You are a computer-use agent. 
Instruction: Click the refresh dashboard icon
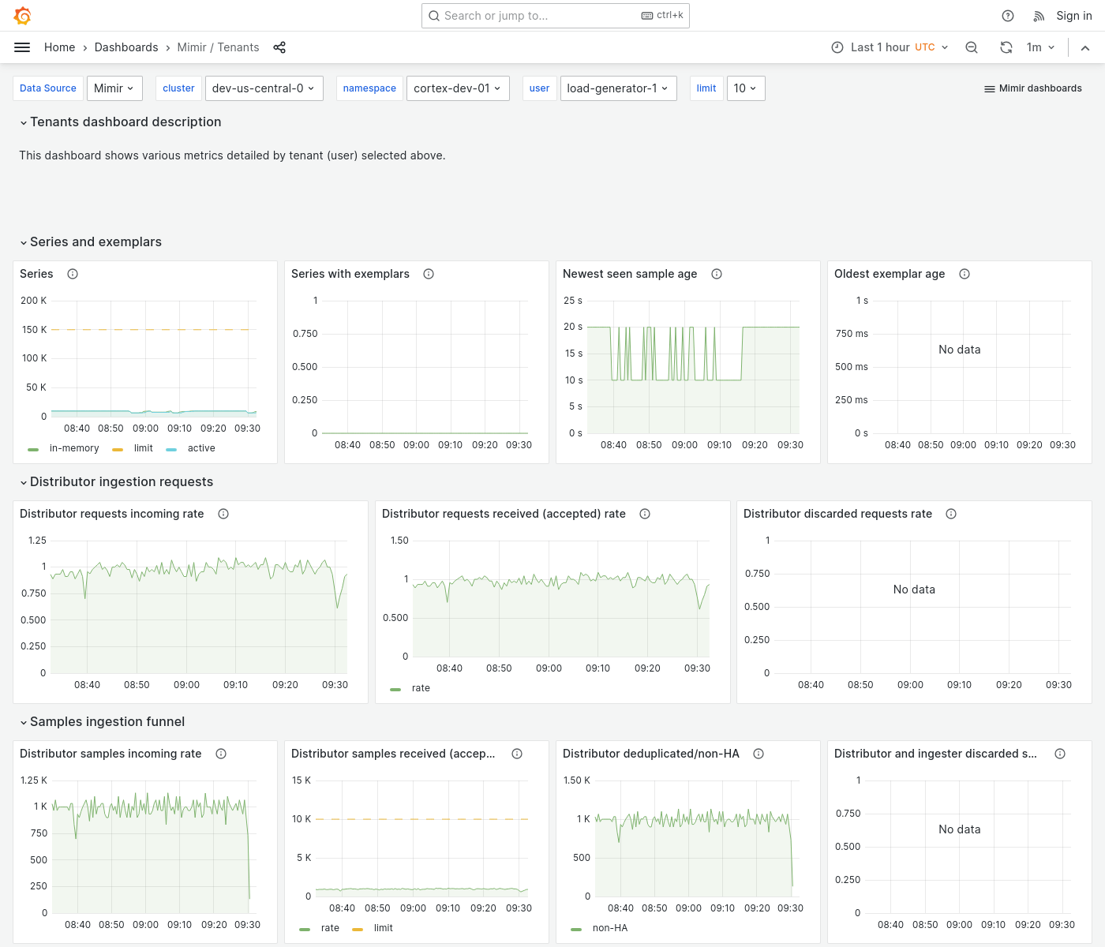coord(1006,47)
